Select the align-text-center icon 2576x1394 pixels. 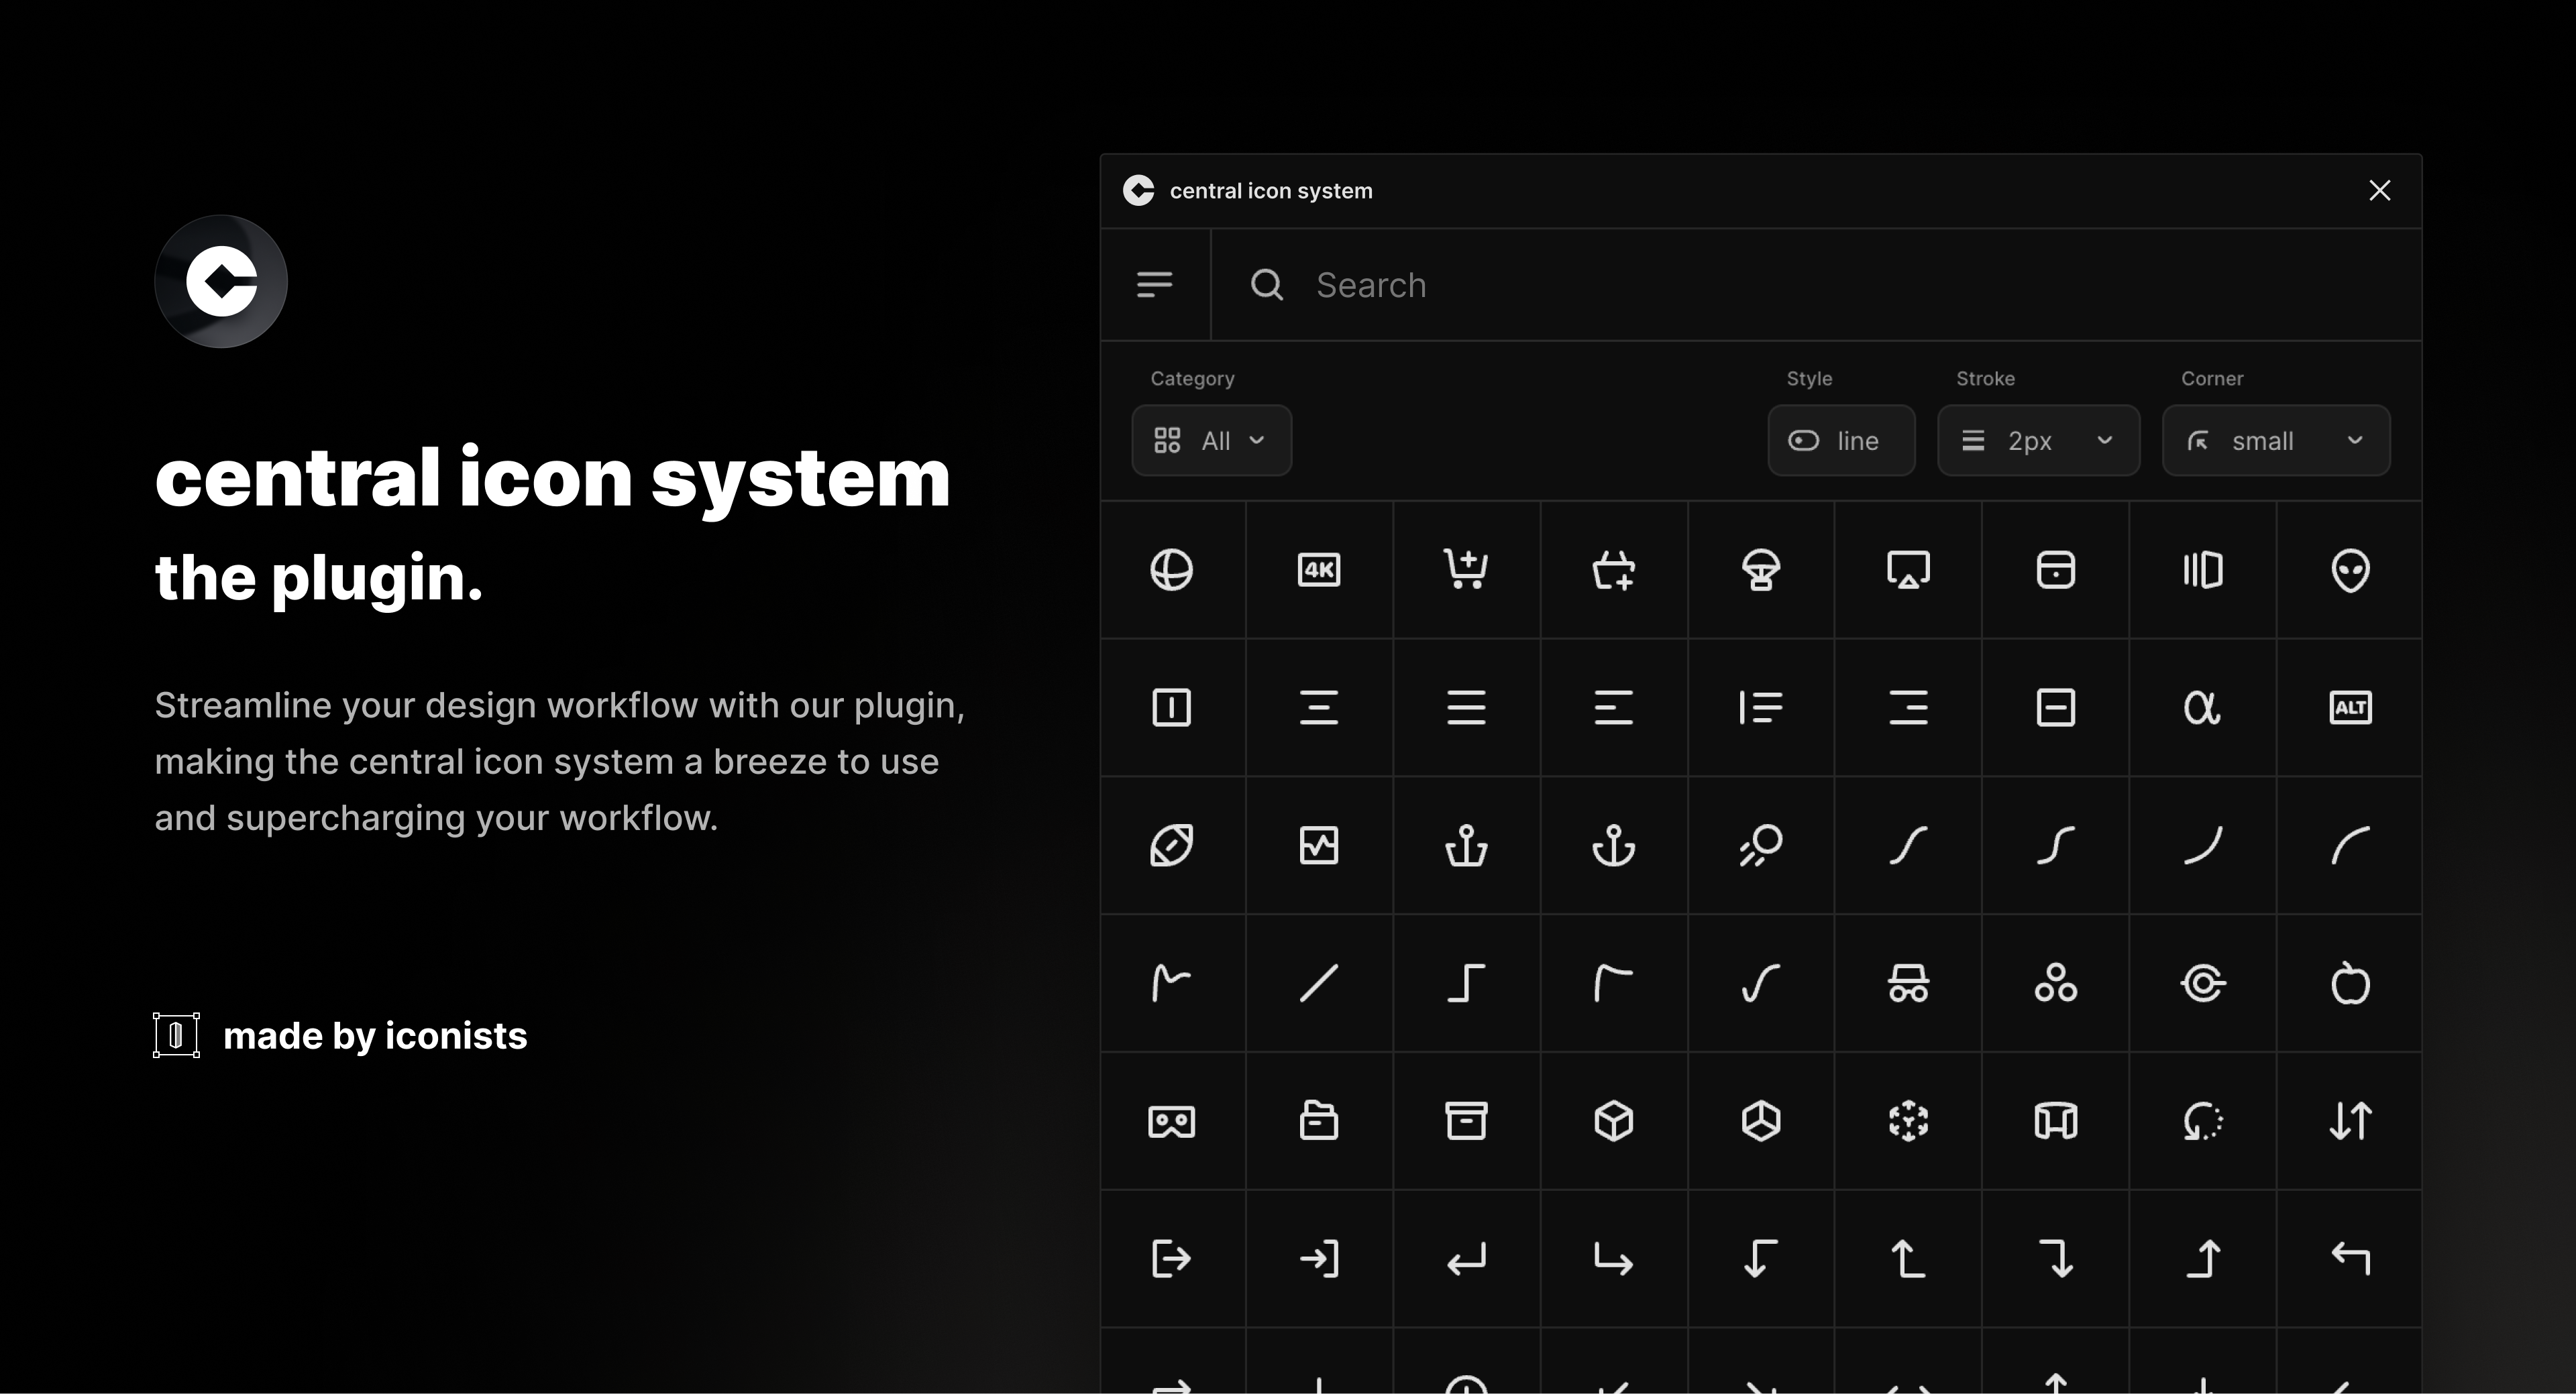pos(1319,707)
